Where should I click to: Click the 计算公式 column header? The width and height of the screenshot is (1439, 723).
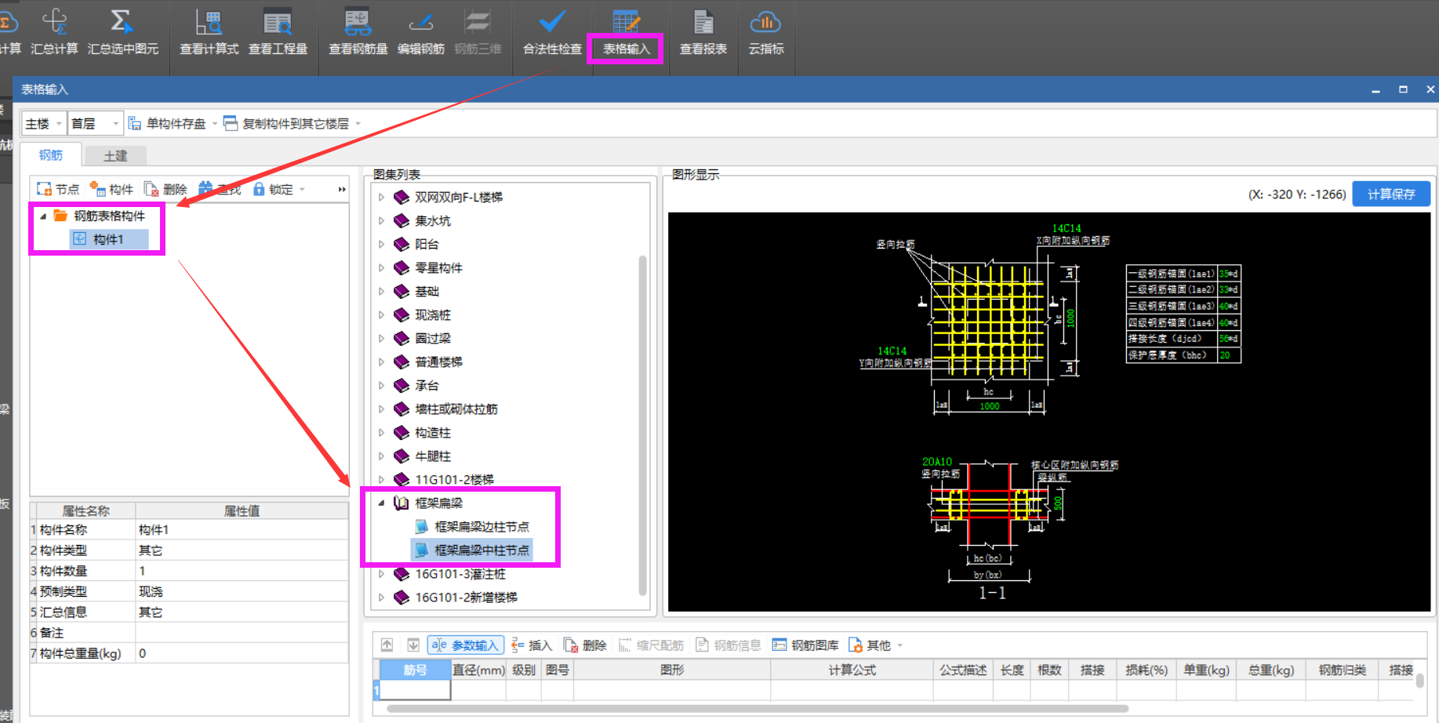[x=852, y=670]
